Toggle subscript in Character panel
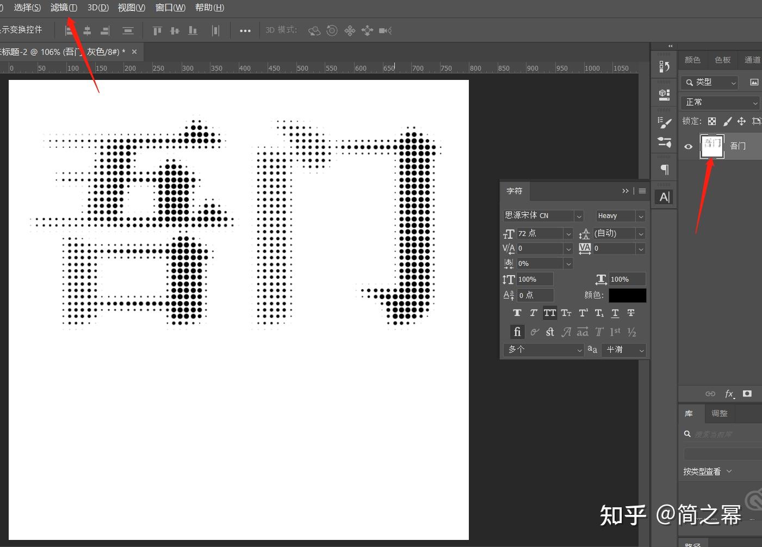 tap(599, 313)
